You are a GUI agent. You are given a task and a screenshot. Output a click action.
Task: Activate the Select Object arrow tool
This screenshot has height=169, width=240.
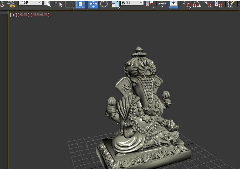[x=47, y=4]
